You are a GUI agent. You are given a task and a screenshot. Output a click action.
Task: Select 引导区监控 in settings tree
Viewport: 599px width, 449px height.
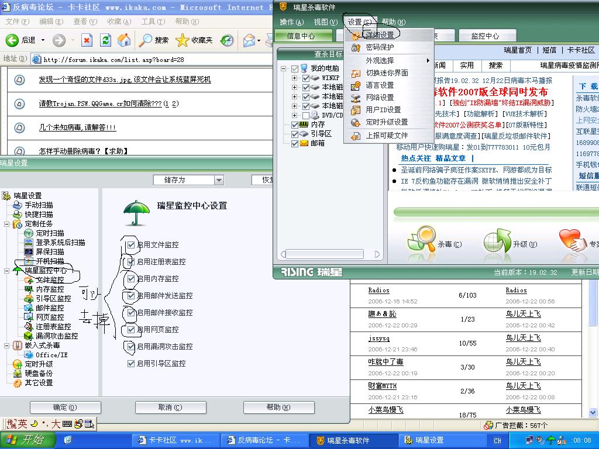pos(53,299)
